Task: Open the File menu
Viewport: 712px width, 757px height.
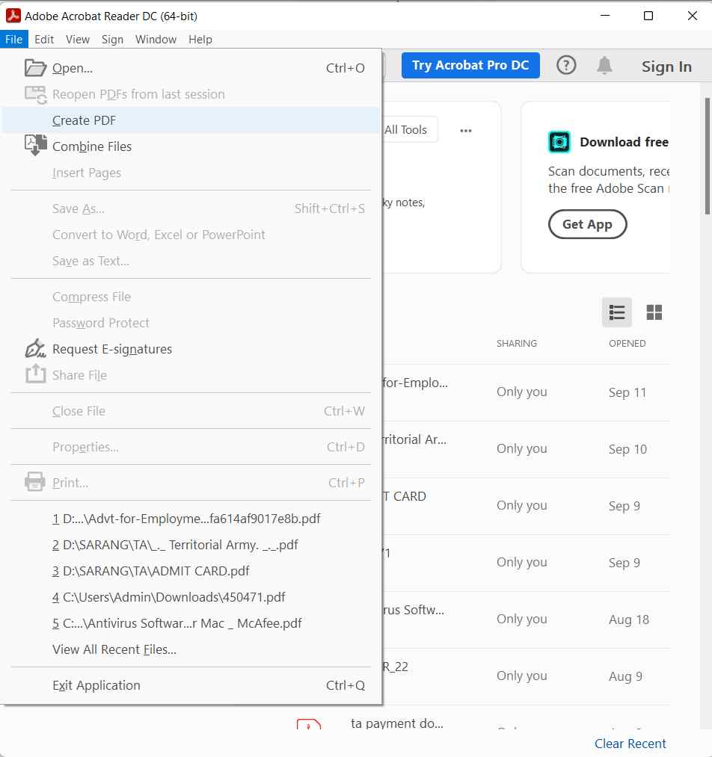Action: [x=14, y=39]
